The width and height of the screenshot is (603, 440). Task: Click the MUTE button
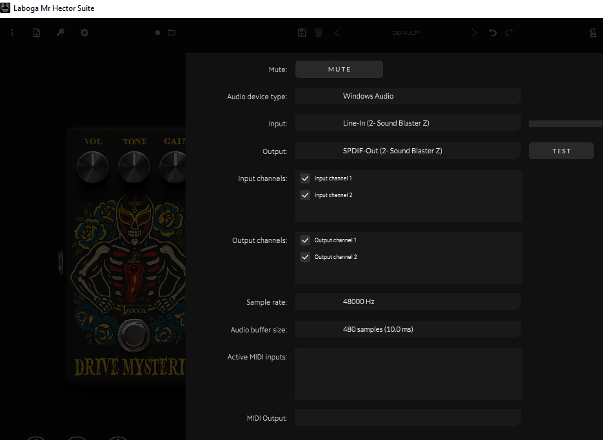(x=339, y=69)
